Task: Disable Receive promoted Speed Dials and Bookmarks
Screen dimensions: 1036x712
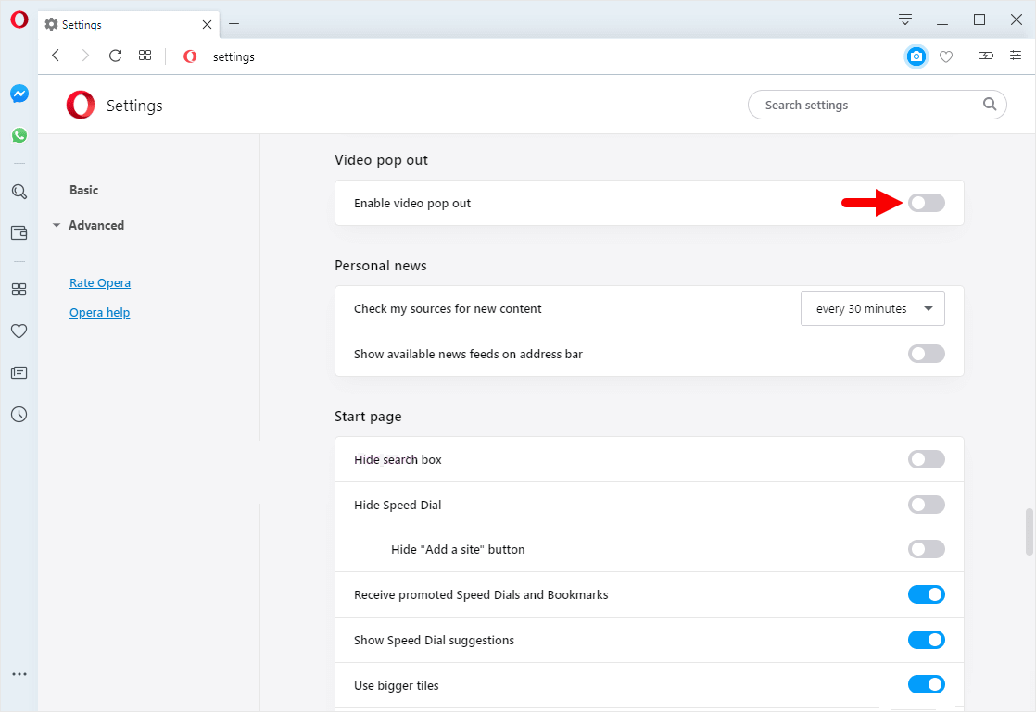Action: click(927, 595)
